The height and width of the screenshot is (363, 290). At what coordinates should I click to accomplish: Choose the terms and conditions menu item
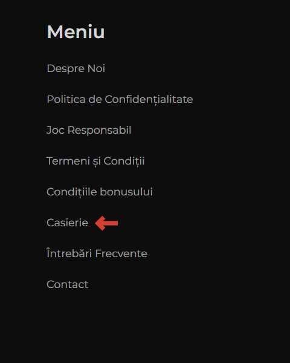pyautogui.click(x=95, y=162)
